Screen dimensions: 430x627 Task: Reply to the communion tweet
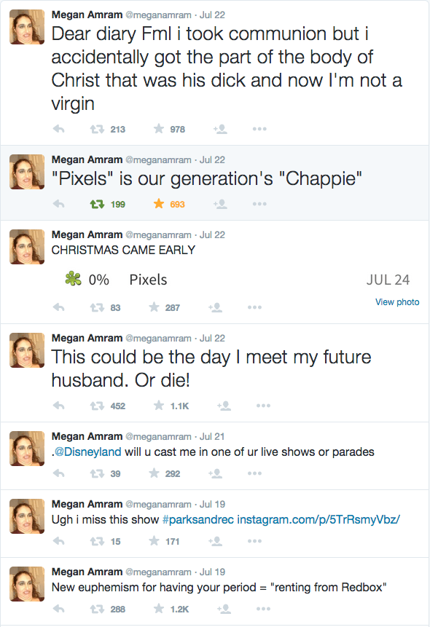59,128
